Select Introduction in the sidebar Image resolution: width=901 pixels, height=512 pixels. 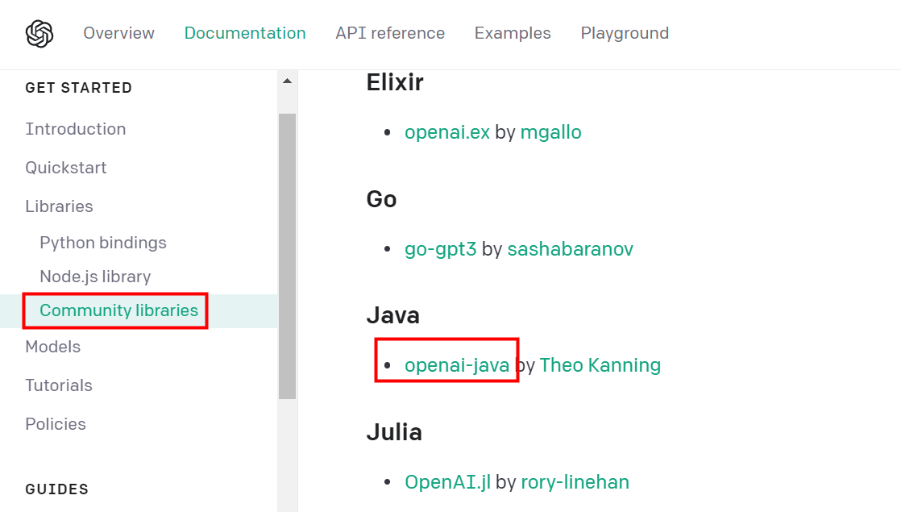(x=76, y=129)
